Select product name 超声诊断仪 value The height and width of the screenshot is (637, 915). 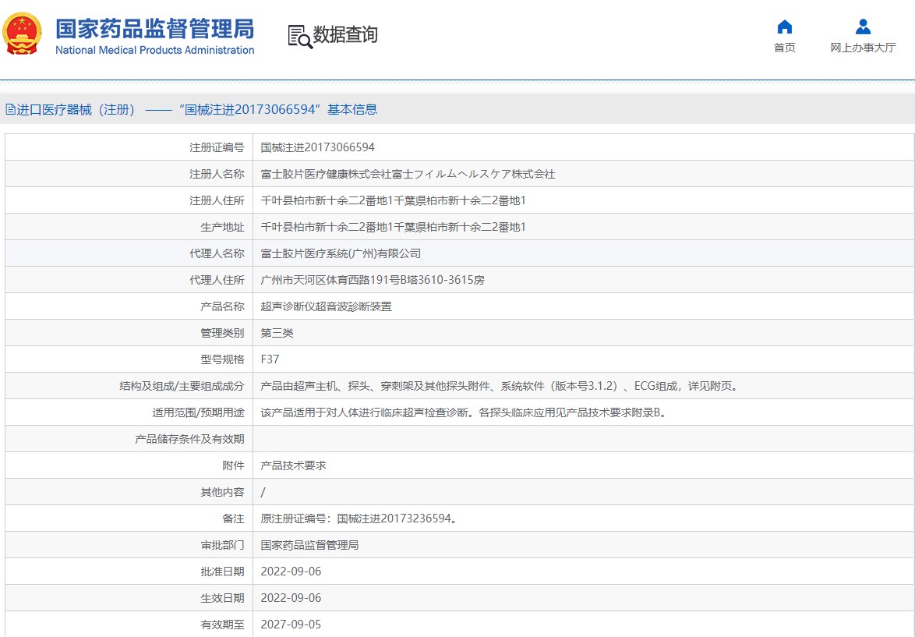(326, 306)
